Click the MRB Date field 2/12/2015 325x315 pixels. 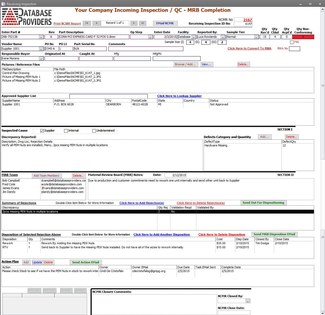pyautogui.click(x=175, y=175)
